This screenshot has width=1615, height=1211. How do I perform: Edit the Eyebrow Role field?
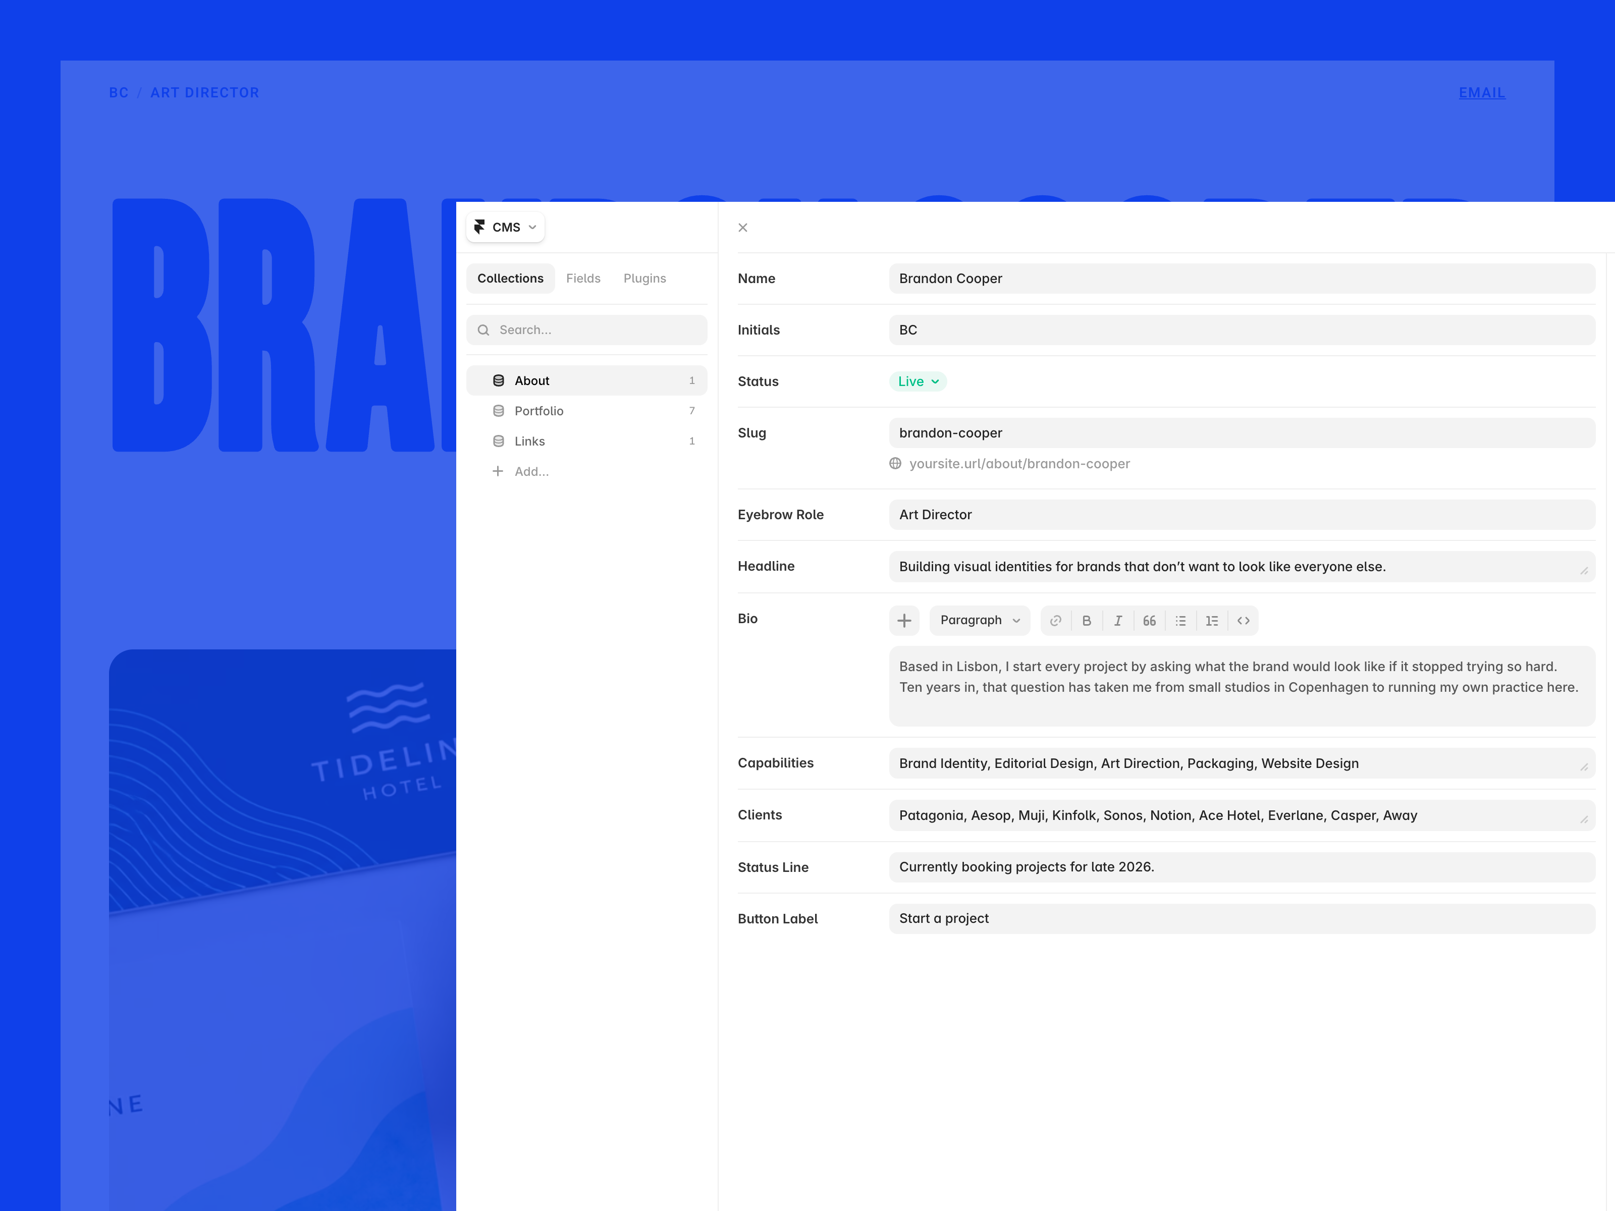[1242, 515]
